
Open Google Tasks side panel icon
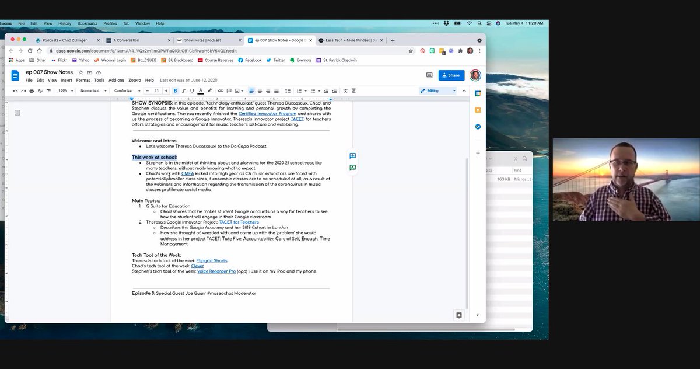(x=478, y=127)
